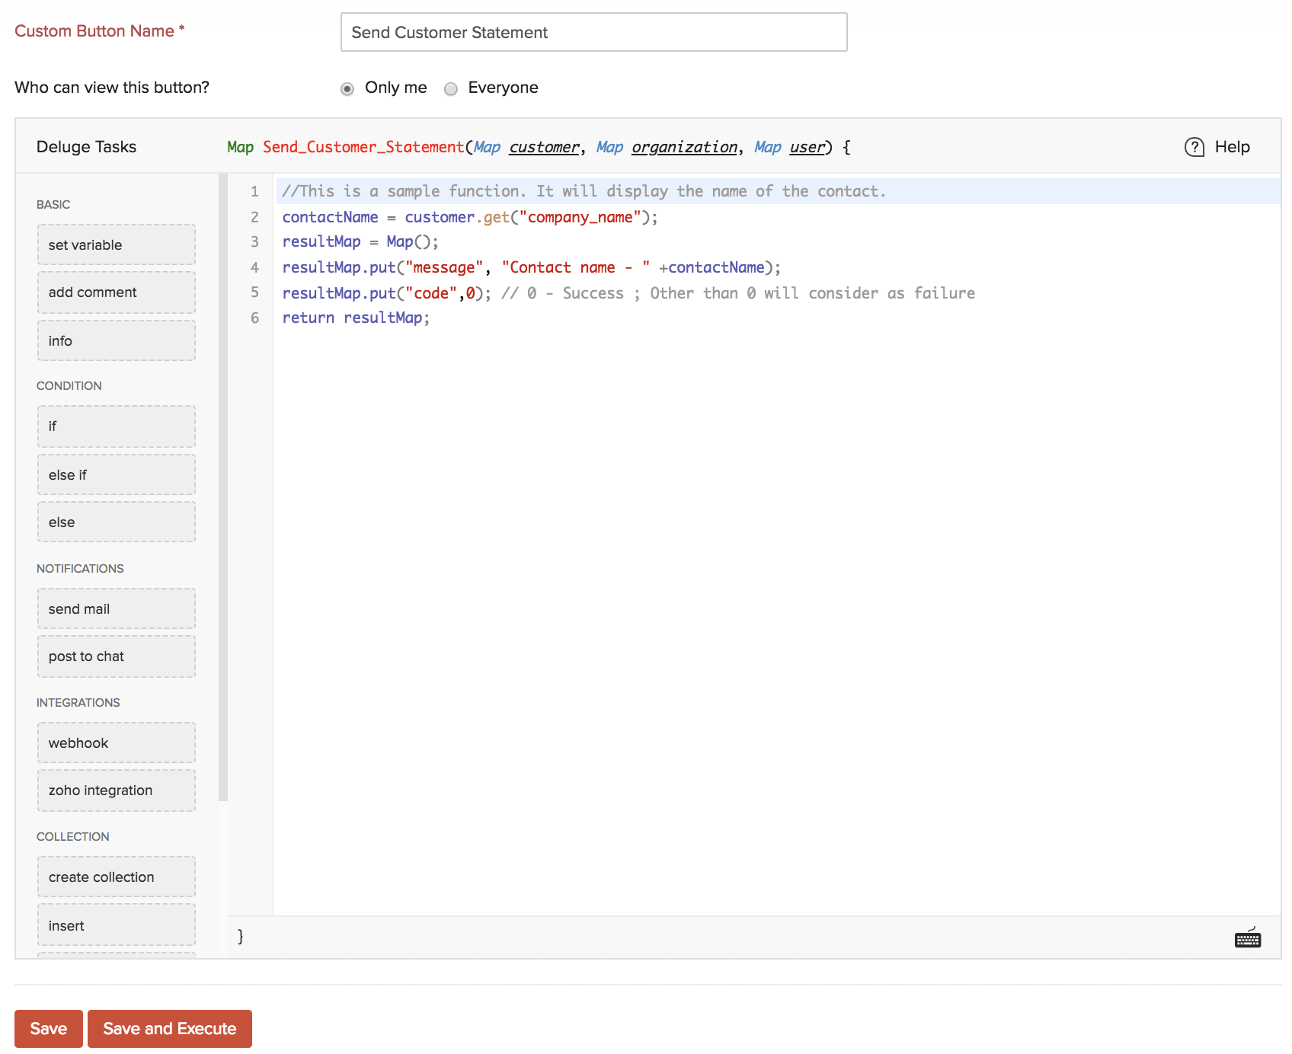The image size is (1292, 1054).
Task: Pick the set variable task block
Action: [x=116, y=245]
